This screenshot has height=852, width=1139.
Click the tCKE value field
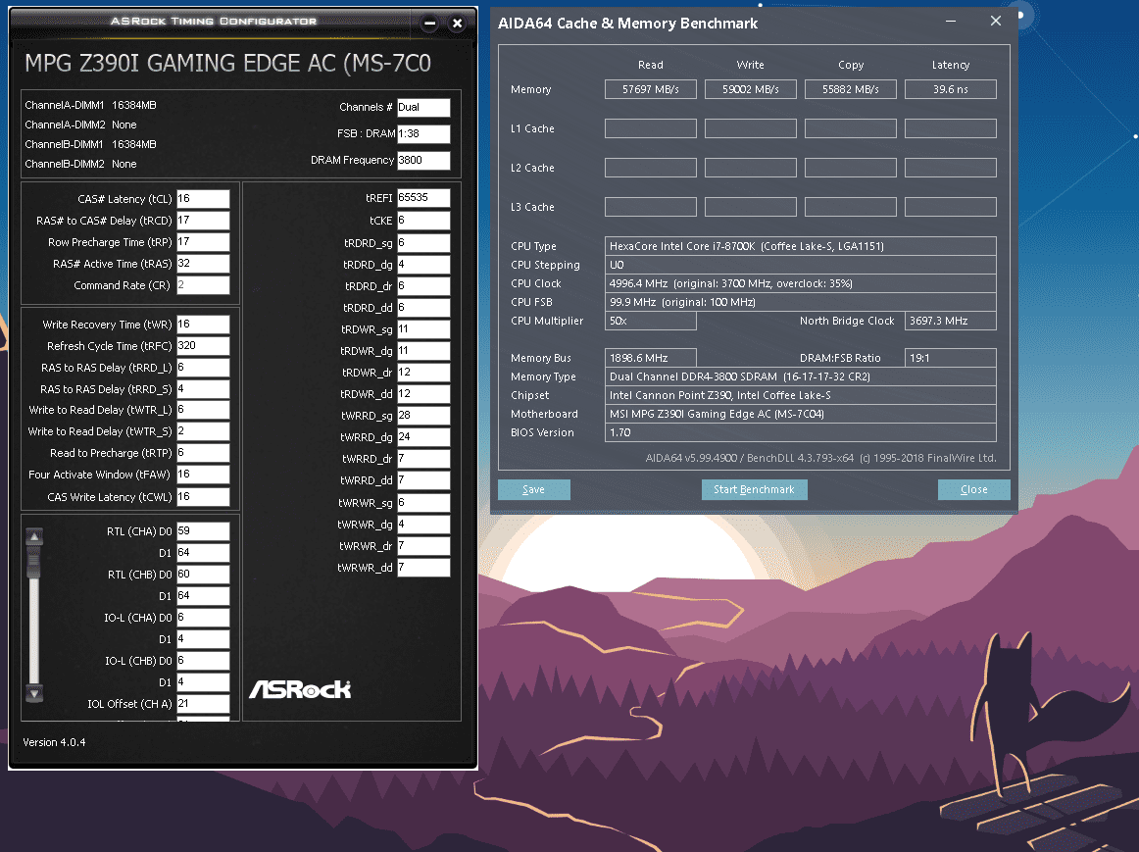[x=423, y=221]
